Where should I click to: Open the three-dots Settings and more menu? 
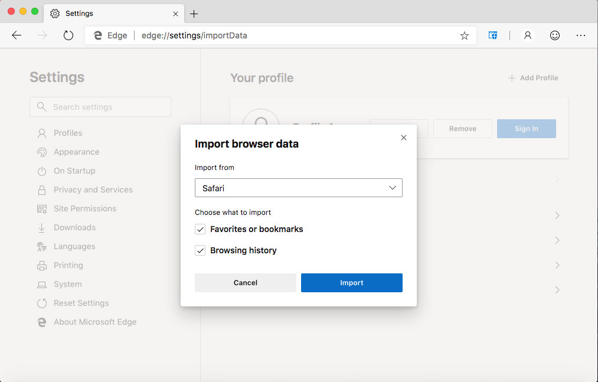(x=581, y=35)
